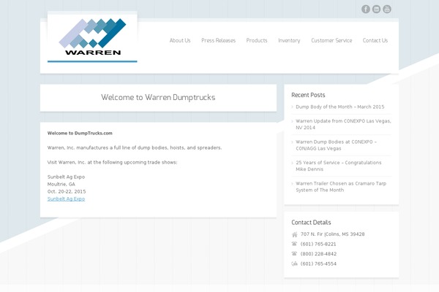Open the Products menu item
439x292 pixels.
(257, 41)
